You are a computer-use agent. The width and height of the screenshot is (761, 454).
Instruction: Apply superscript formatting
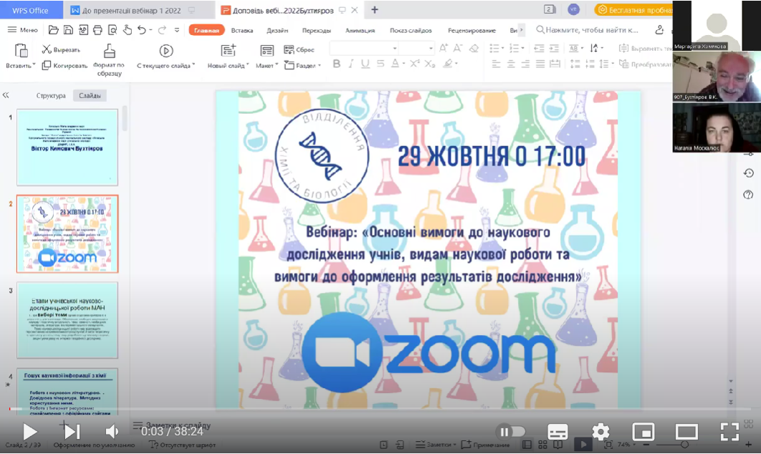[414, 64]
